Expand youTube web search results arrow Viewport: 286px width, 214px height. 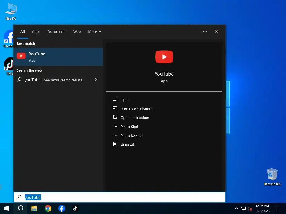tap(96, 80)
